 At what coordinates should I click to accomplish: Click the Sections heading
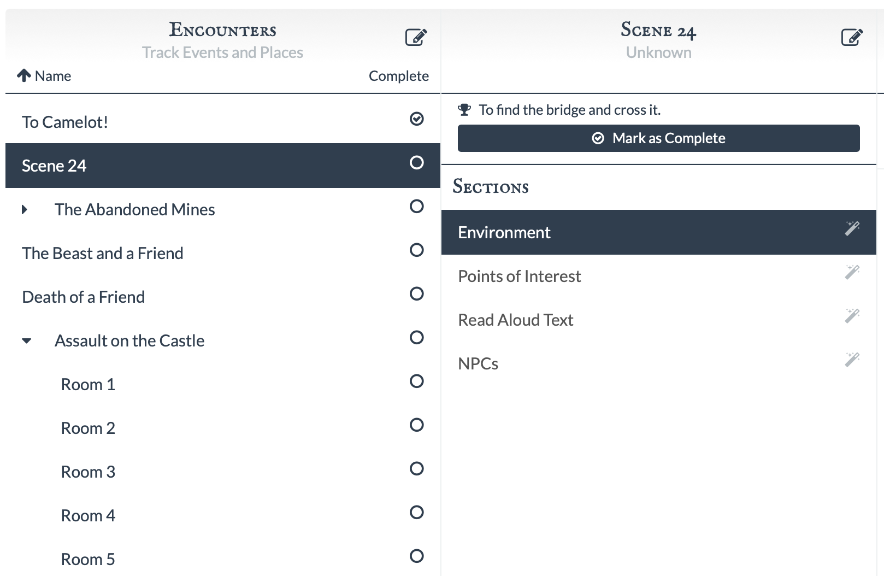pyautogui.click(x=491, y=187)
